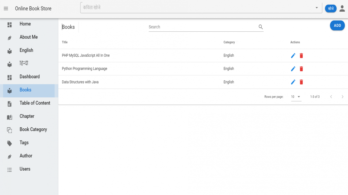Click the About Me pen icon

point(10,38)
